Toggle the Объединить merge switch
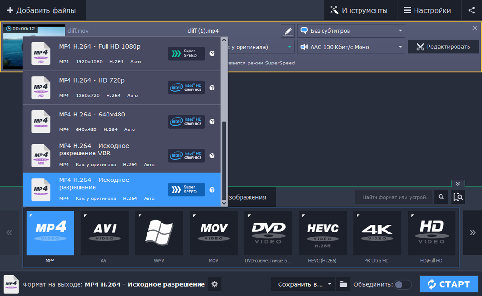This screenshot has height=296, width=482. click(x=403, y=284)
